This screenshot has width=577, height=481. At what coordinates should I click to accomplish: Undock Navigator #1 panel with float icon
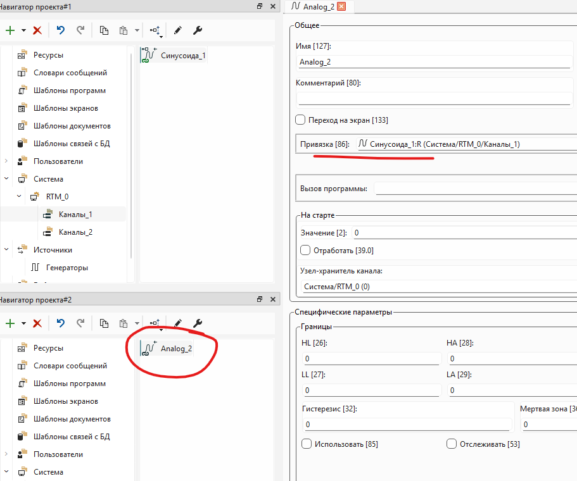(x=260, y=6)
